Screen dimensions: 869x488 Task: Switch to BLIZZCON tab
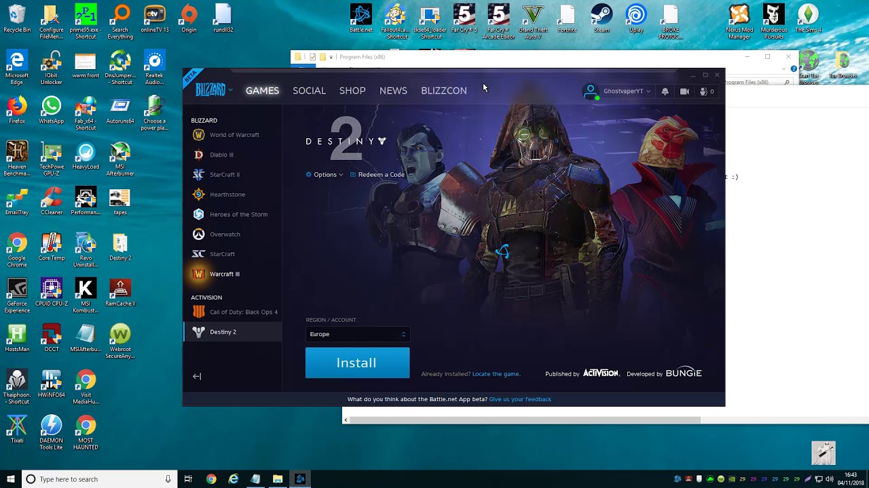click(x=444, y=91)
